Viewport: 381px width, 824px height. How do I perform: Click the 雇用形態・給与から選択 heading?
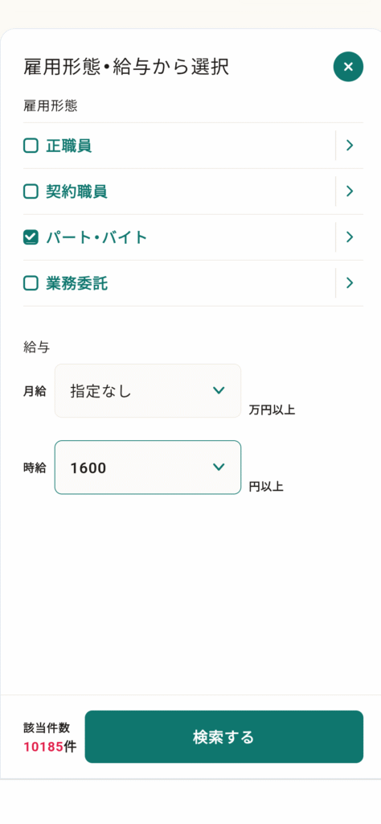126,68
